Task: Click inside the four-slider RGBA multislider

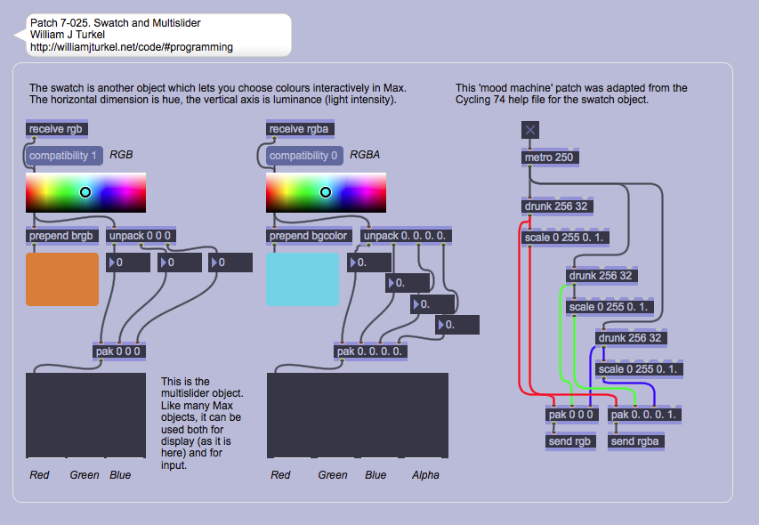Action: 357,415
